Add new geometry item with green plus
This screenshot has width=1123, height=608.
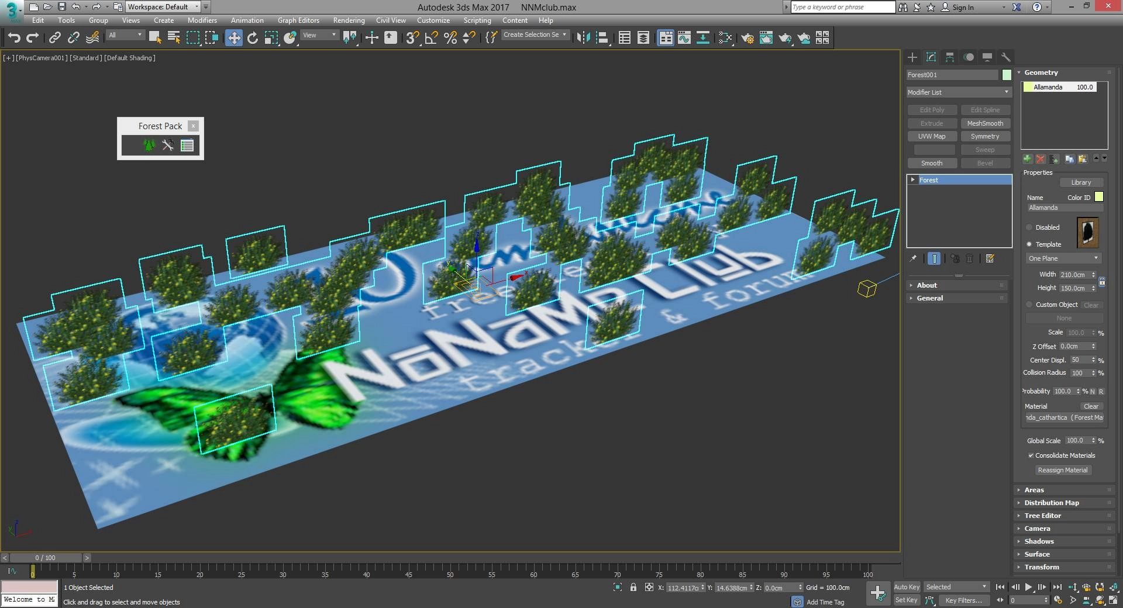coord(1027,159)
